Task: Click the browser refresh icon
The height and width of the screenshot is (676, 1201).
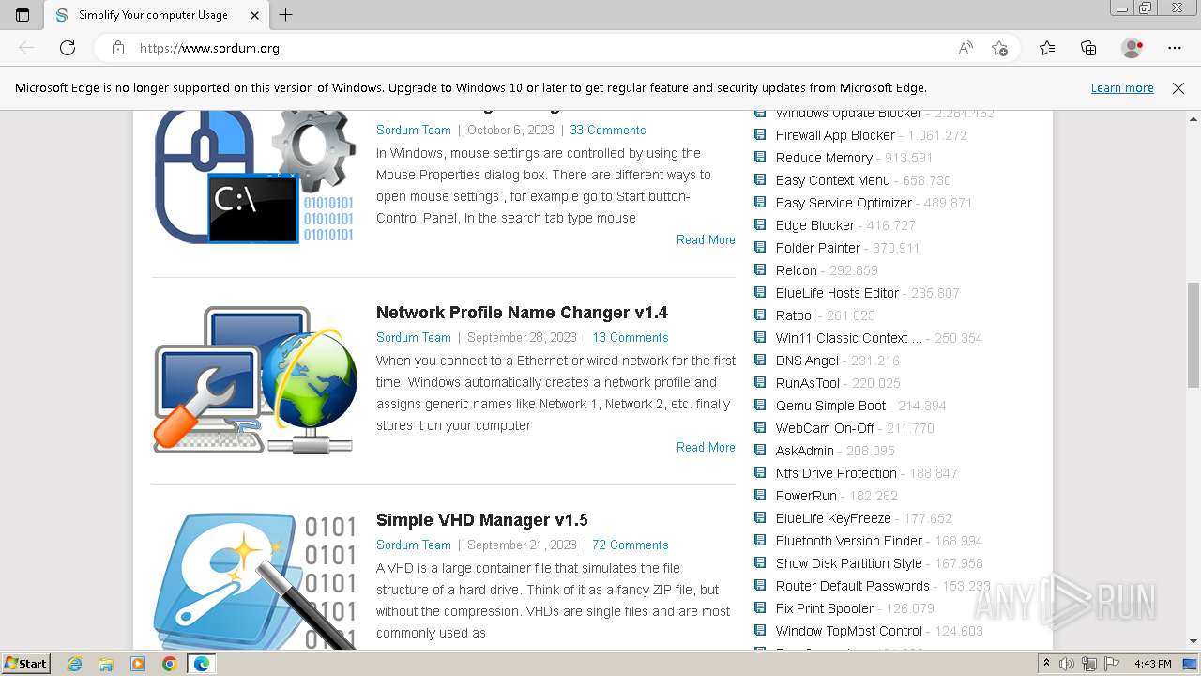Action: tap(68, 48)
